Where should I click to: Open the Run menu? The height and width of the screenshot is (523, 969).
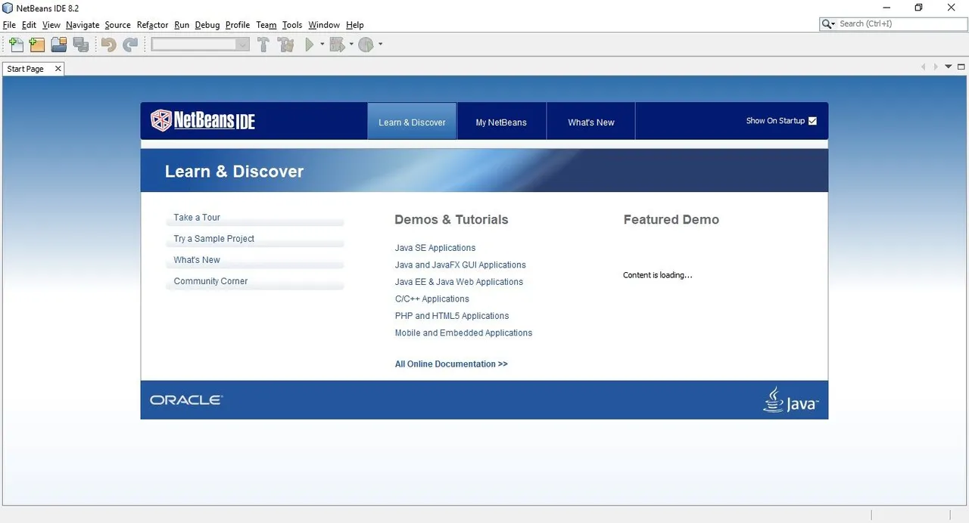(x=182, y=25)
